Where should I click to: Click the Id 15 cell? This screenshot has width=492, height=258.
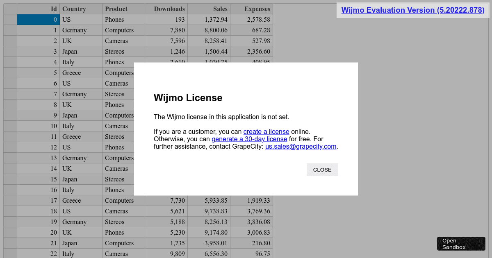(39, 179)
